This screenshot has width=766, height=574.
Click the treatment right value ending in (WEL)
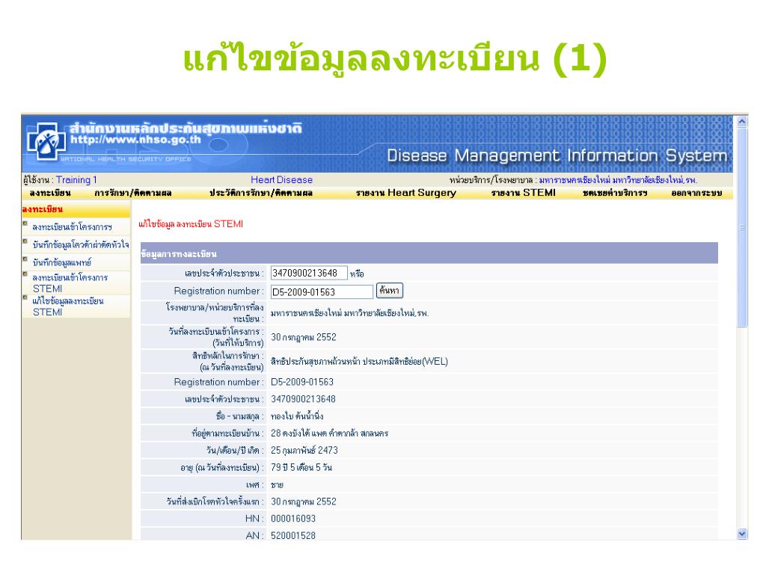click(x=359, y=362)
